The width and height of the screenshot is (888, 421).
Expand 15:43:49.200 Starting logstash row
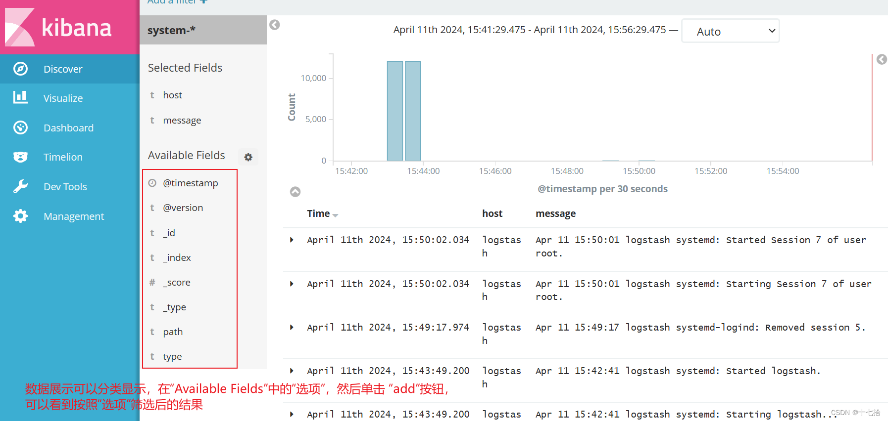292,414
